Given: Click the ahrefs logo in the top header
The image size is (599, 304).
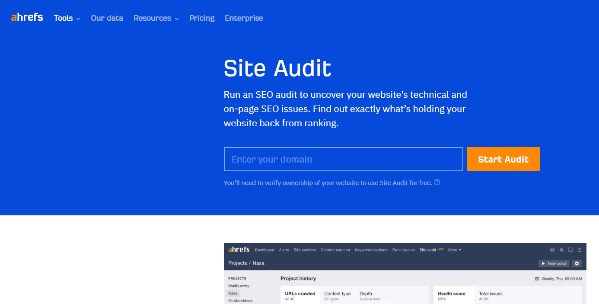Looking at the screenshot, I should tap(27, 17).
